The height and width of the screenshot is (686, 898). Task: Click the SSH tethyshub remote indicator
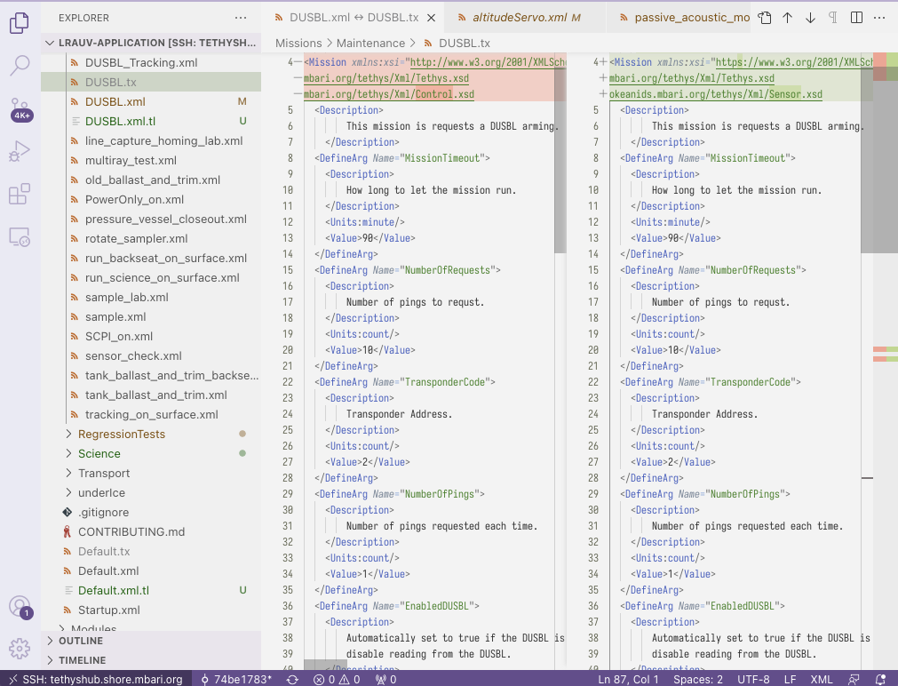tap(93, 679)
